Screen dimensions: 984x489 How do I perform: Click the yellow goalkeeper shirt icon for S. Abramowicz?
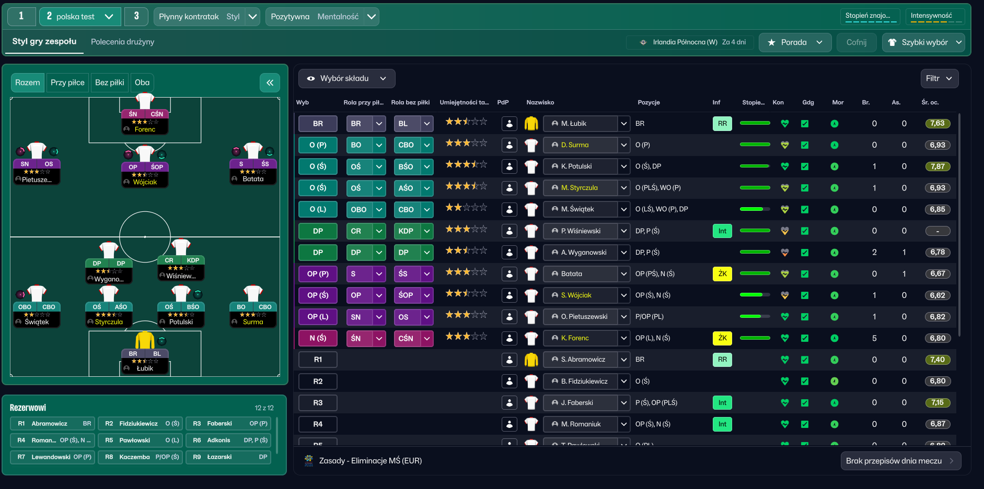pyautogui.click(x=531, y=360)
